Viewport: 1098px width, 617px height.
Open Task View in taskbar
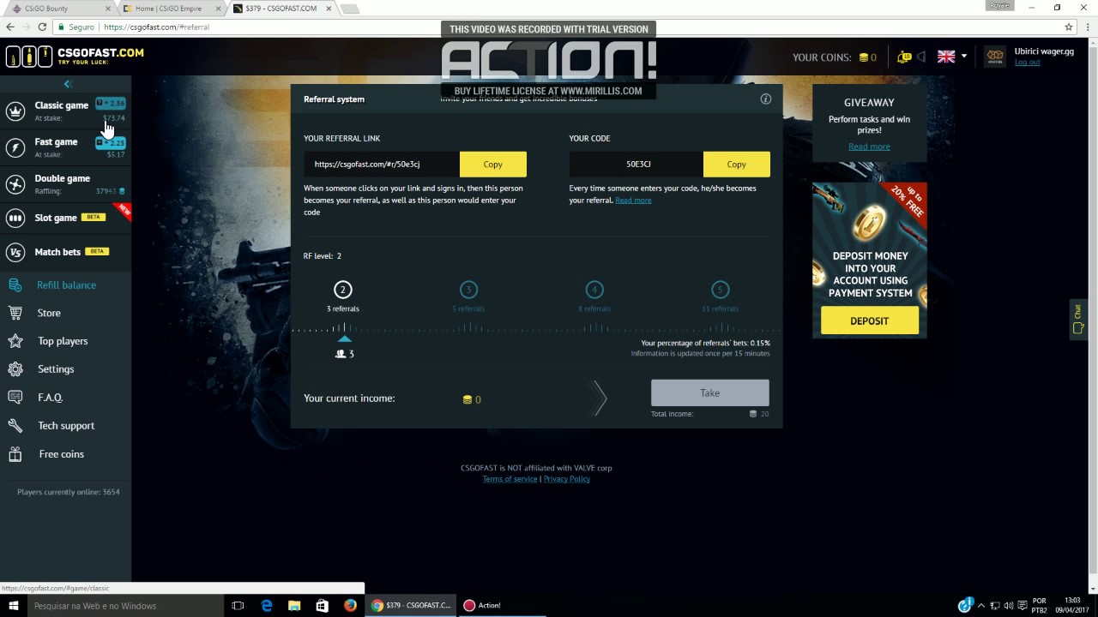tap(238, 606)
